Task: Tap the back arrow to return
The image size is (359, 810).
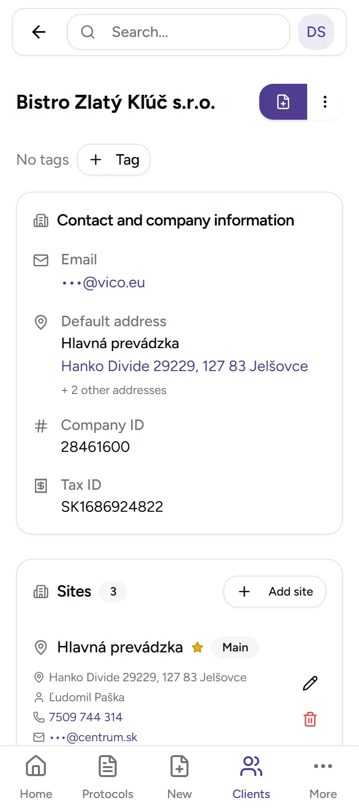Action: pos(38,31)
